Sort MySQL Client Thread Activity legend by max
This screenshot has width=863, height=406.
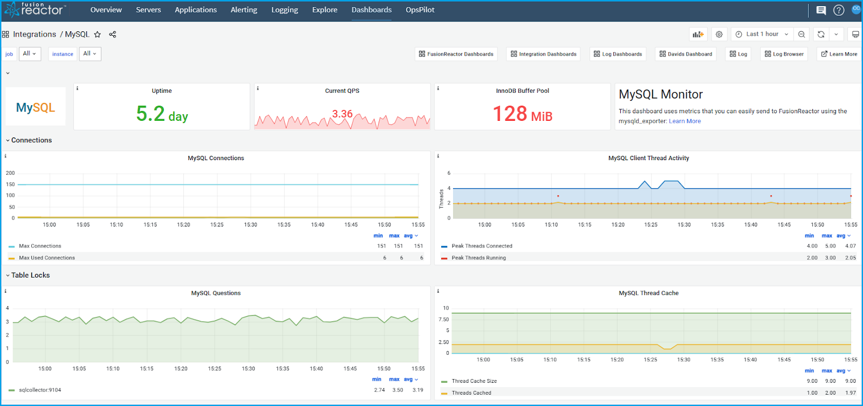click(827, 236)
